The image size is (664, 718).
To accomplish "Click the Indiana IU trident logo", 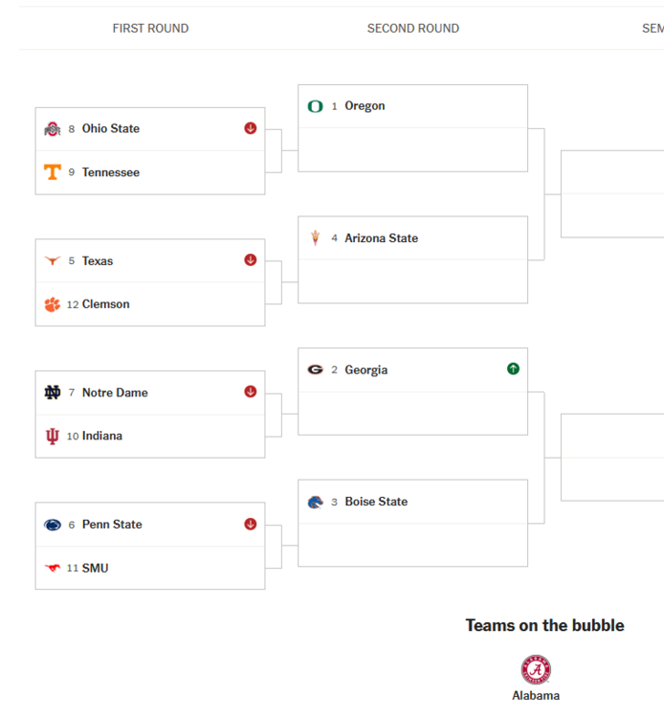I will pos(53,437).
